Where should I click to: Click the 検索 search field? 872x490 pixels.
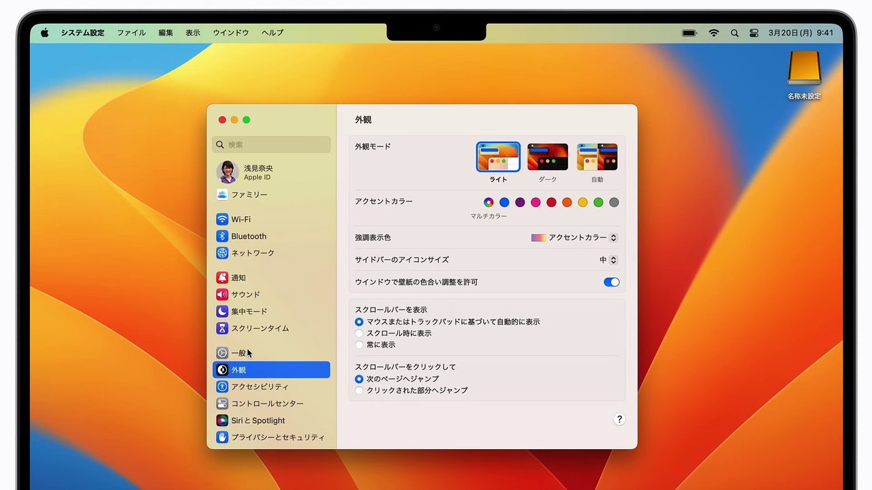[271, 144]
